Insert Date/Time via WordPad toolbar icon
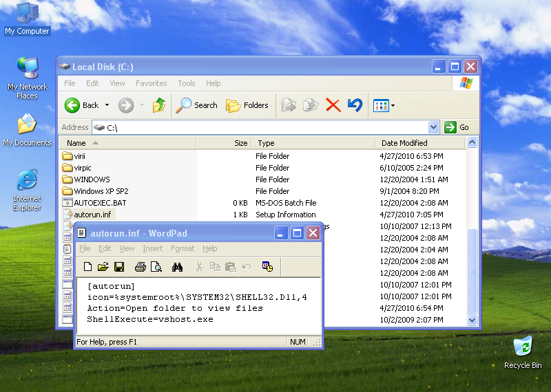Image resolution: width=551 pixels, height=392 pixels. (x=267, y=267)
